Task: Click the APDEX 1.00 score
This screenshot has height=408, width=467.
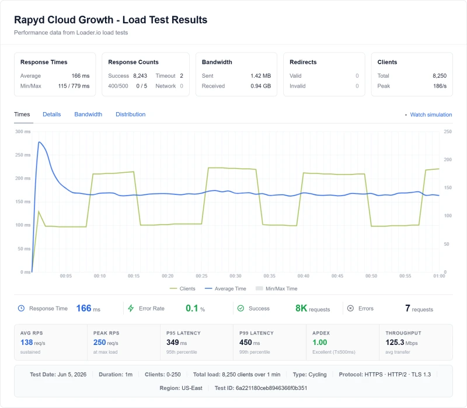Action: (x=319, y=343)
